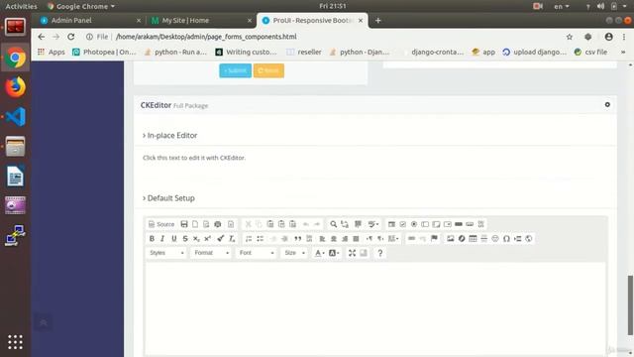Open the Background Color picker
634x357 pixels.
point(334,253)
